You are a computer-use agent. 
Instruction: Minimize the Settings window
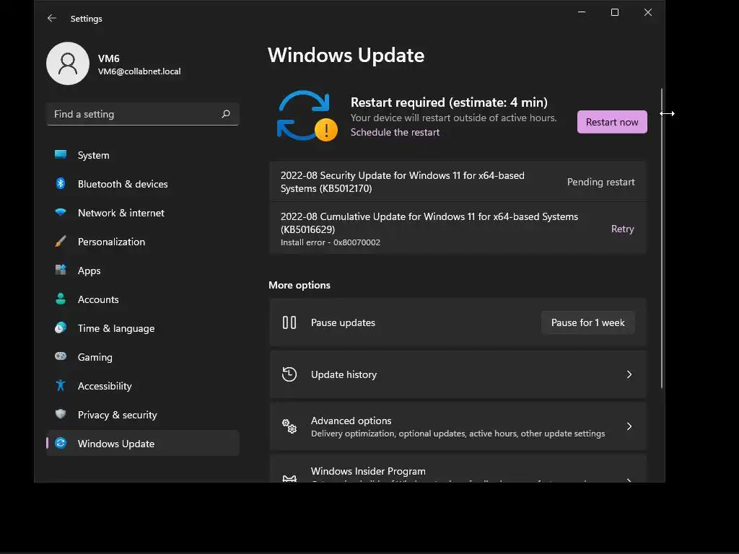click(x=582, y=12)
